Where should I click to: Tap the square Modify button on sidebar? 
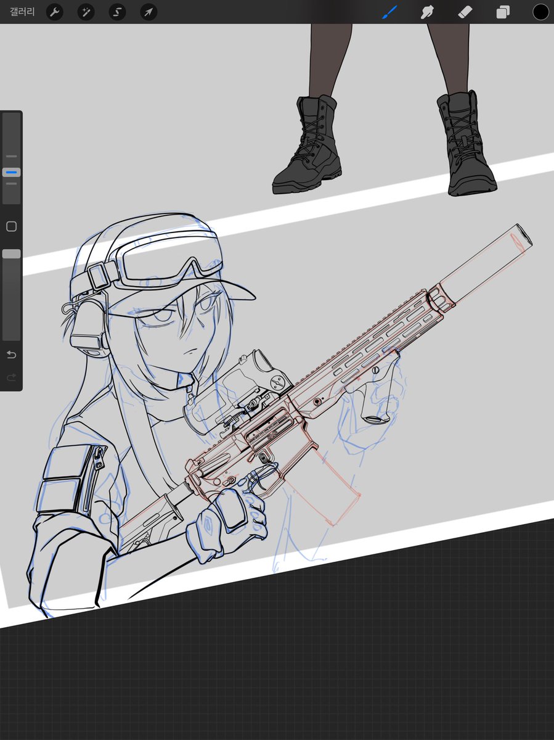pos(10,227)
